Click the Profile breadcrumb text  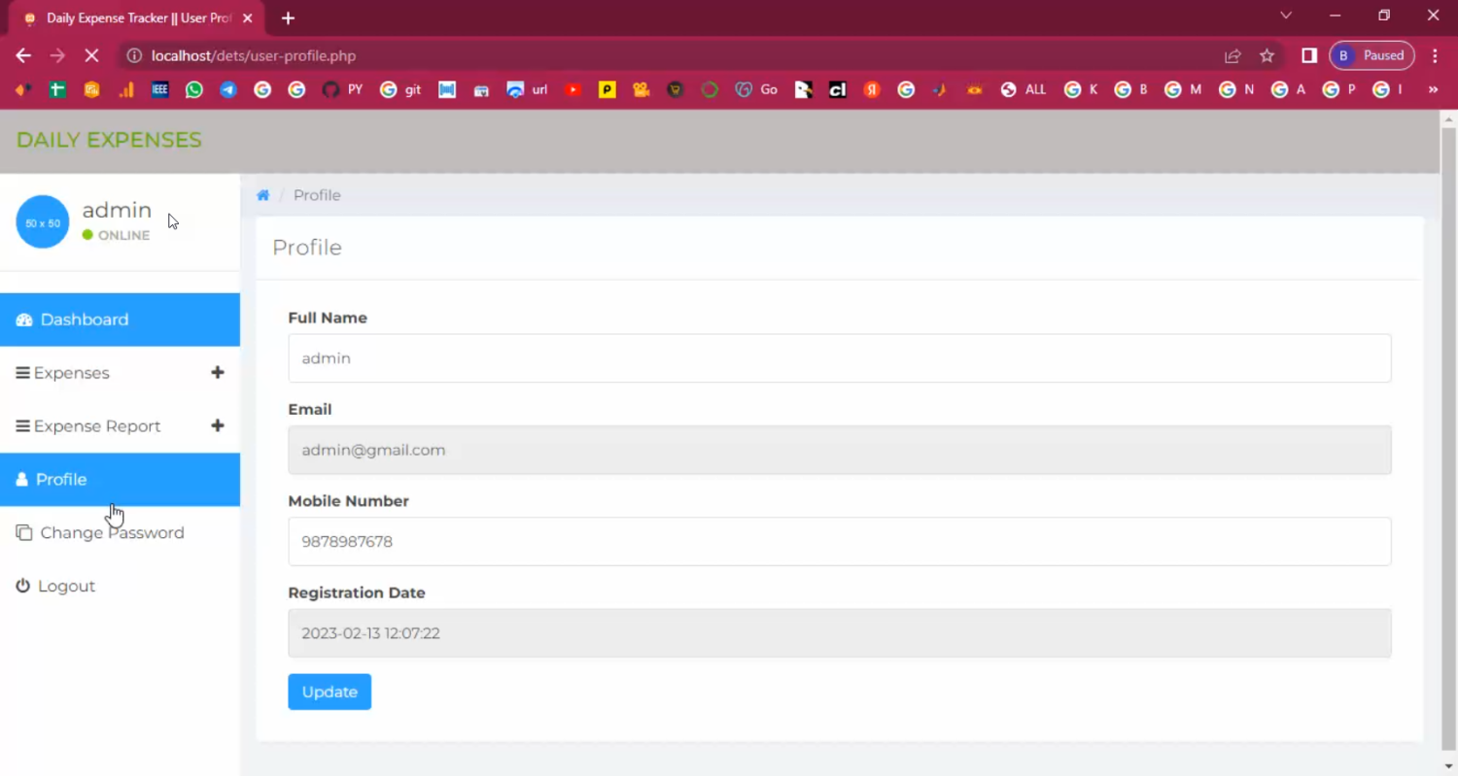coord(317,195)
